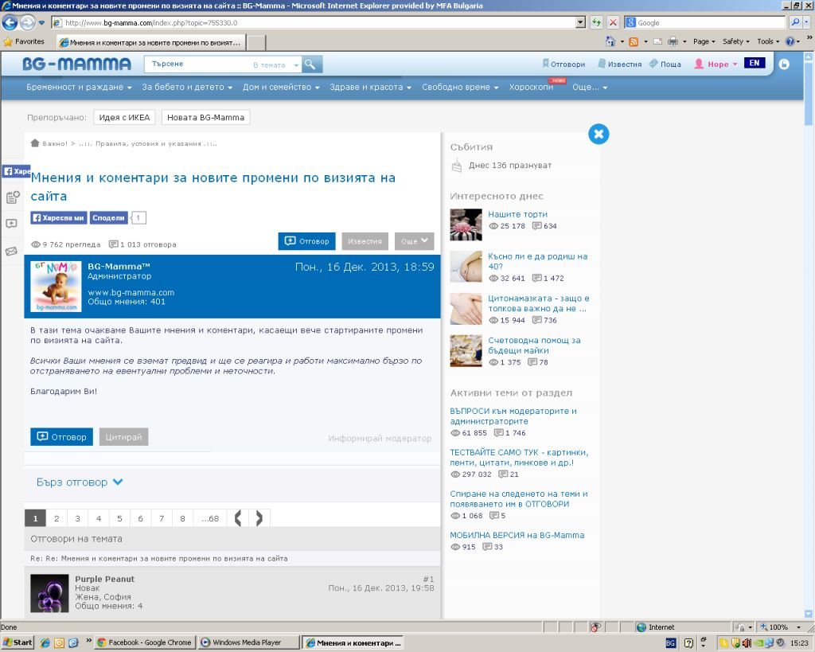Screen dimensions: 815x652
Task: Close the sidebar with the blue X button
Action: (x=599, y=134)
